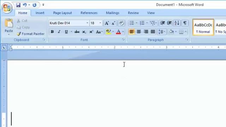The height and width of the screenshot is (127, 226).
Task: Save the document from Quick Access Toolbar
Action: coord(18,5)
